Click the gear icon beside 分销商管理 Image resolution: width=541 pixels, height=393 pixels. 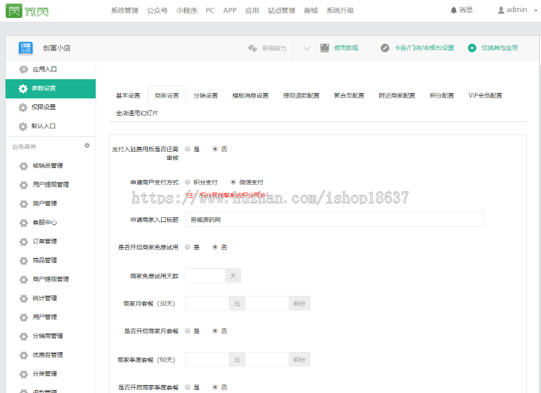(23, 337)
